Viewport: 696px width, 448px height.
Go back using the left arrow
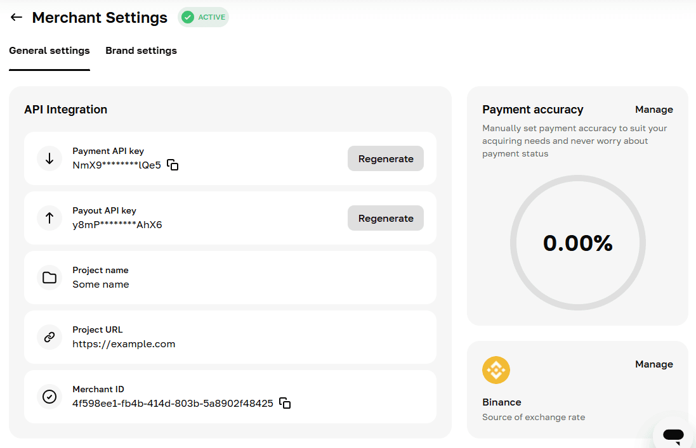point(16,17)
